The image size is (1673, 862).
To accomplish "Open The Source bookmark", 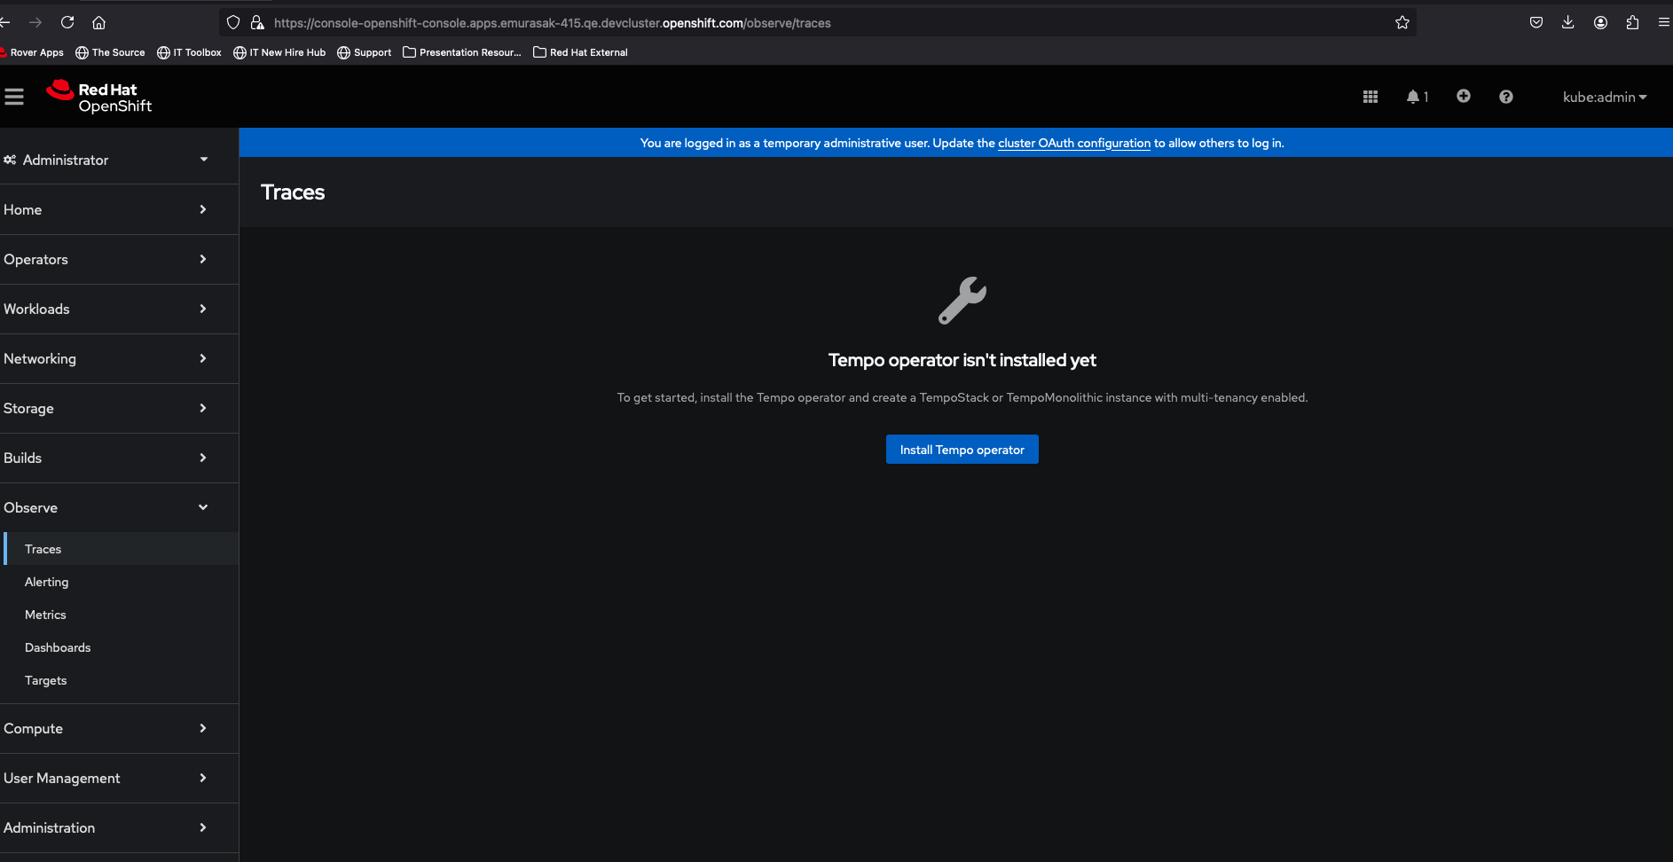I will point(110,52).
